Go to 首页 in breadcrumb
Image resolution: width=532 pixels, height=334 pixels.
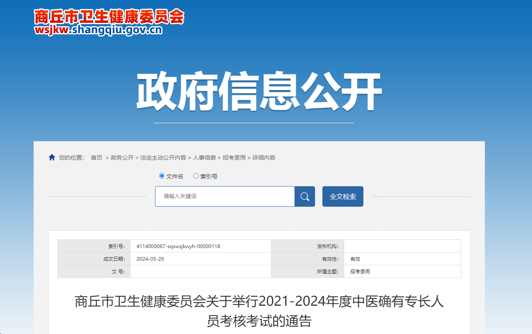97,158
